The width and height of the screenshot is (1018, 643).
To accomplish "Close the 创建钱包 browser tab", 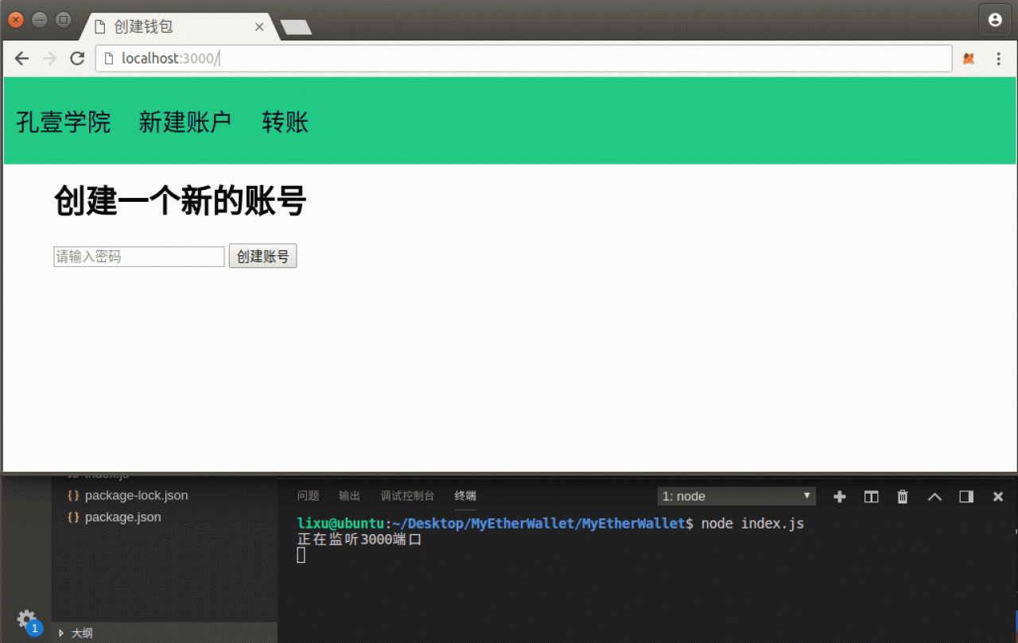I will coord(259,27).
